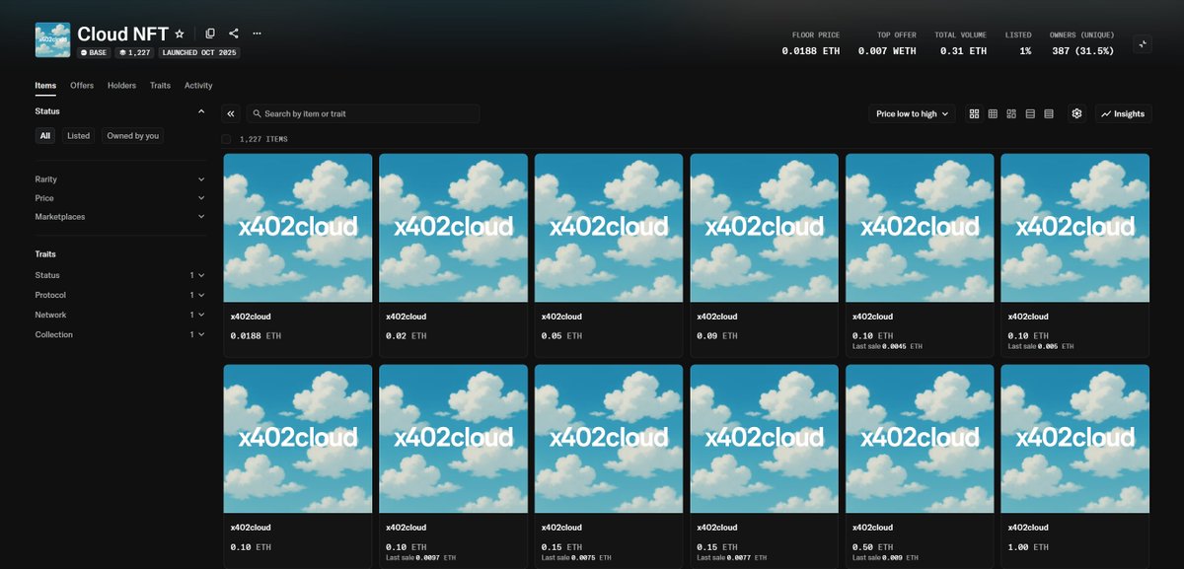
Task: Open the Activity tab
Action: (198, 86)
